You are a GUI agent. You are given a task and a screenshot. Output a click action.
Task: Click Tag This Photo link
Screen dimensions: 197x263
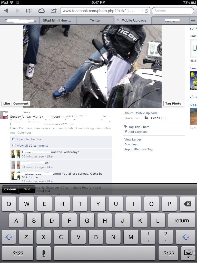[139, 127]
